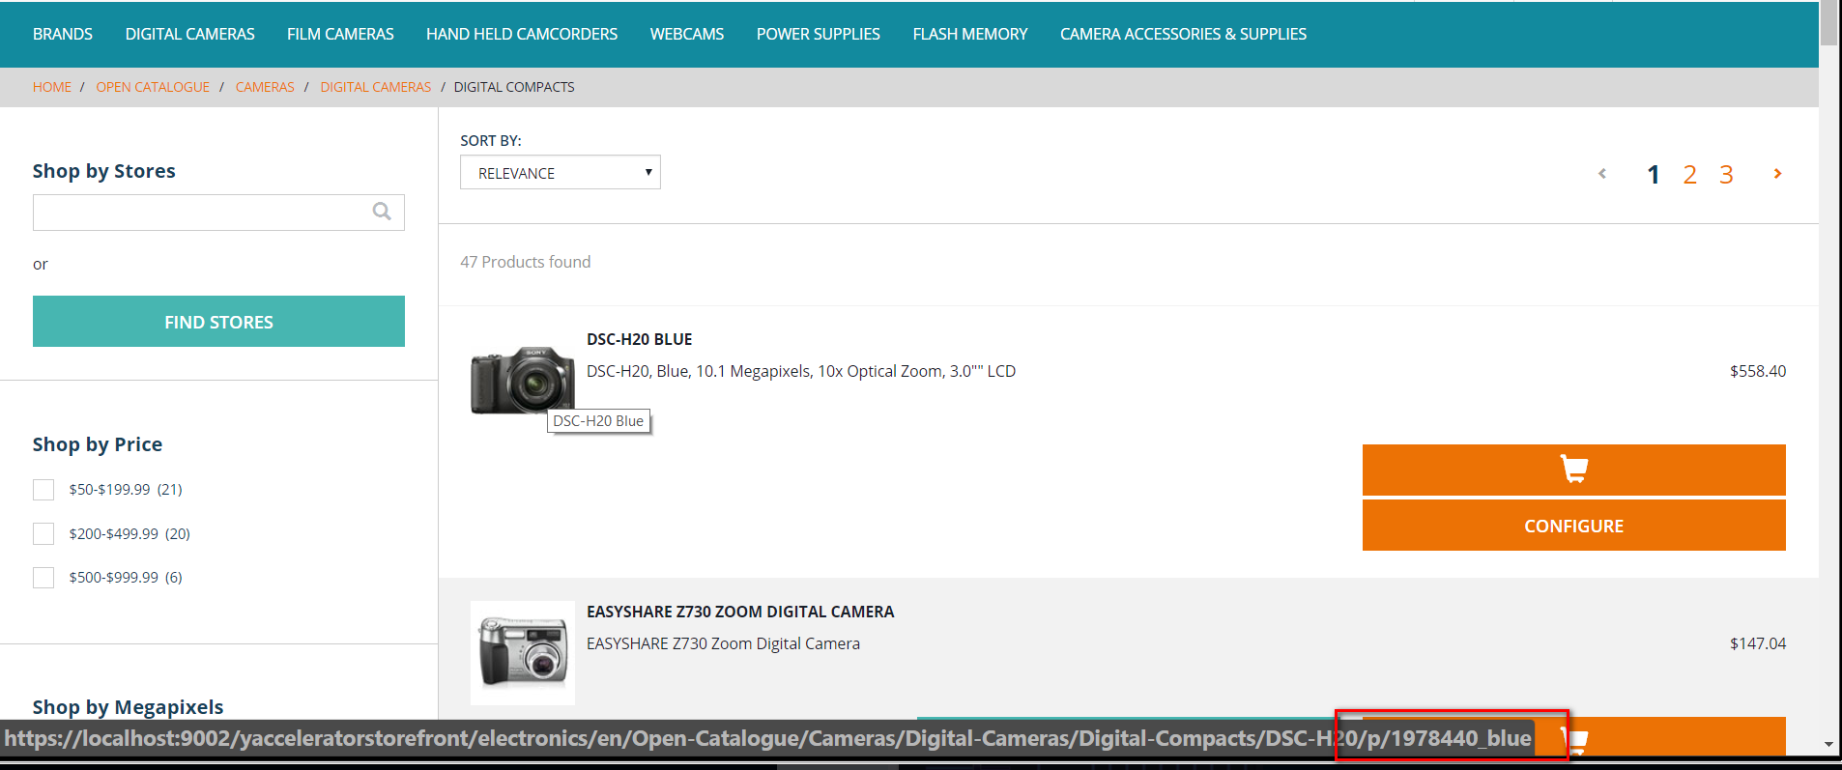This screenshot has width=1842, height=770.
Task: Click the search magnifier icon in store field
Action: [x=382, y=212]
